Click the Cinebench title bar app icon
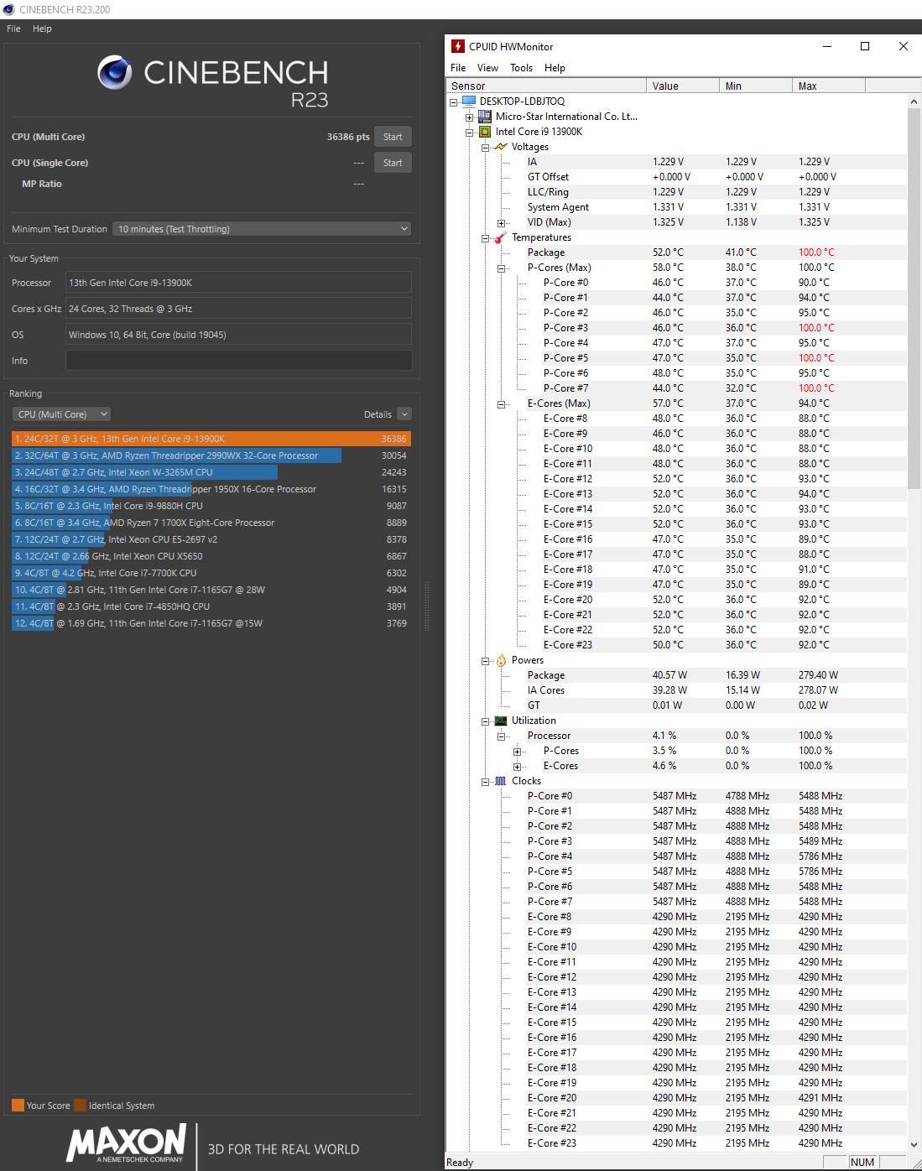Screen dimensions: 922x1171 coord(8,9)
